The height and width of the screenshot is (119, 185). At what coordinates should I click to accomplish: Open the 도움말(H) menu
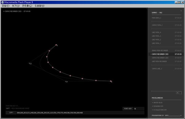point(39,6)
